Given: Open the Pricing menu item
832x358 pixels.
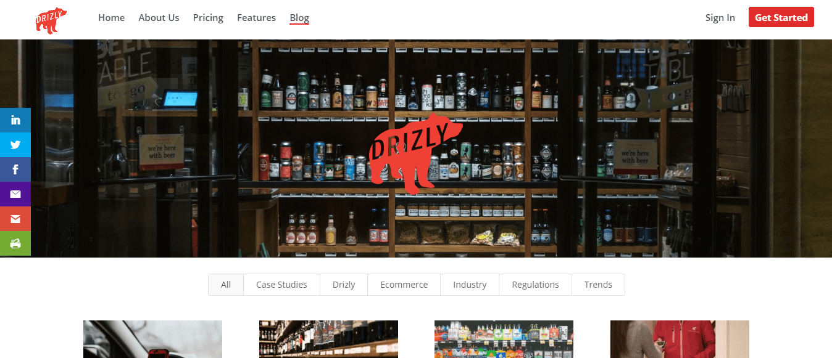Looking at the screenshot, I should [208, 17].
